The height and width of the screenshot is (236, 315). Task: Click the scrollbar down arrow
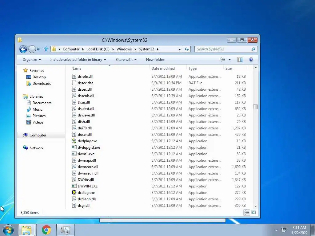256,206
